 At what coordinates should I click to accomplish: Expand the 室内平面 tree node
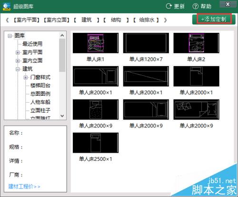[18, 52]
